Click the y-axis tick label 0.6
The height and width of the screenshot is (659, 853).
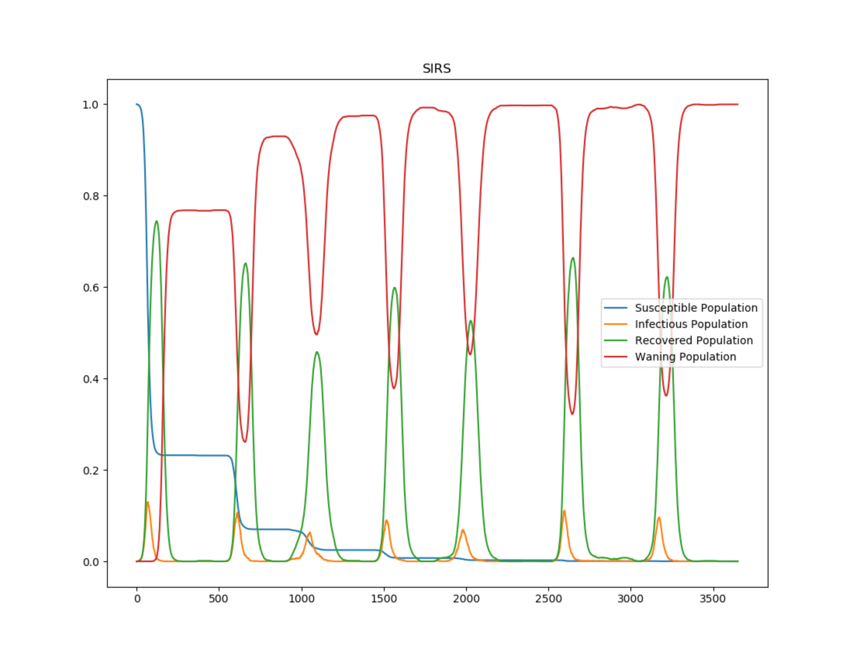[90, 288]
